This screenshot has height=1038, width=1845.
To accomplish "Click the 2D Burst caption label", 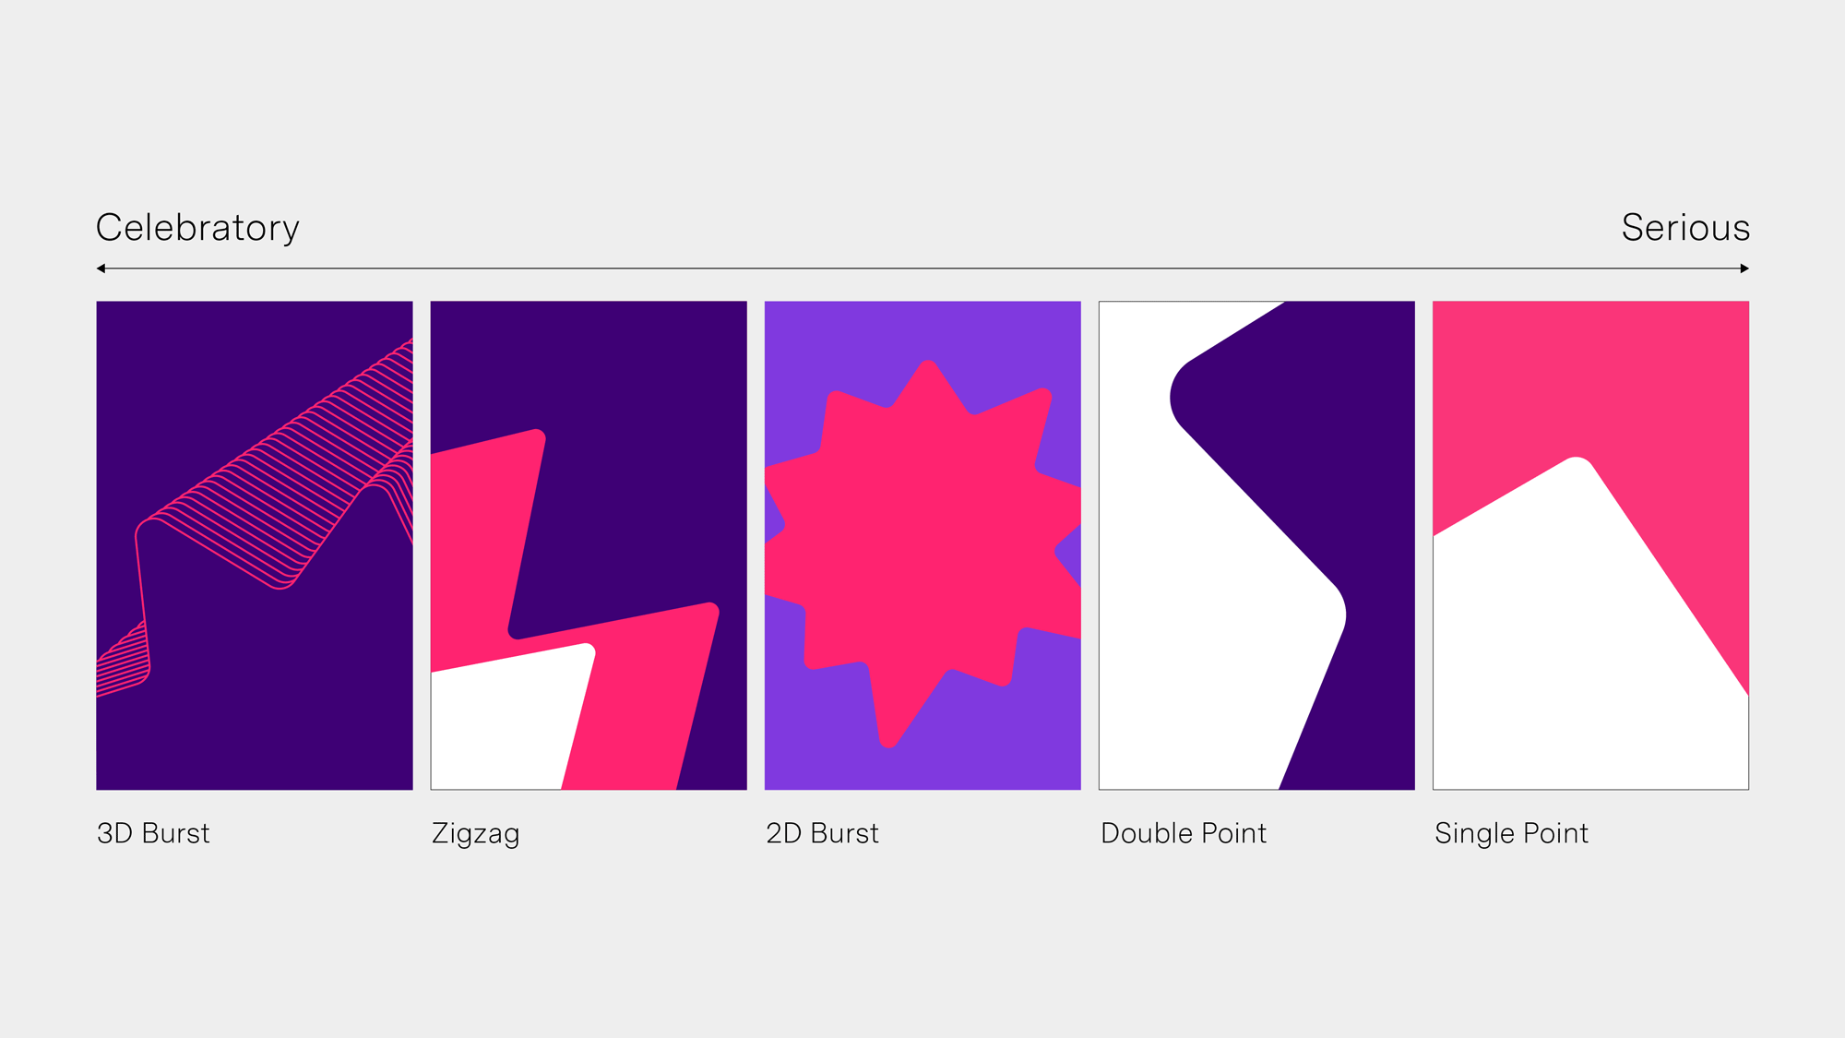I will tap(822, 833).
